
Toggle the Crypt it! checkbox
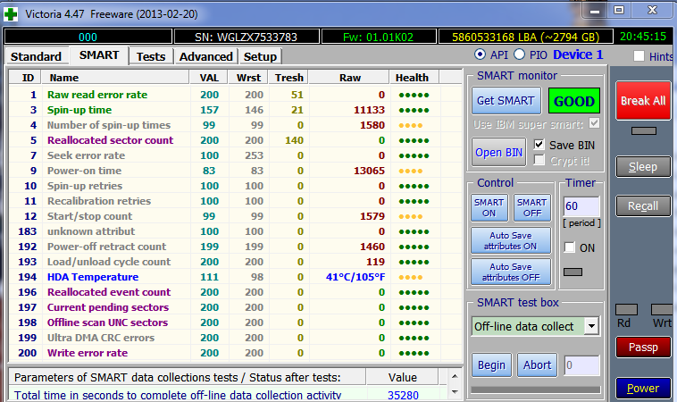539,160
